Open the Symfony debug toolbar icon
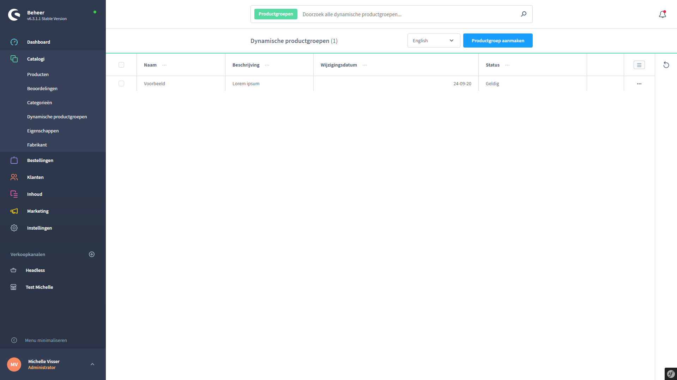The width and height of the screenshot is (677, 380). [670, 374]
